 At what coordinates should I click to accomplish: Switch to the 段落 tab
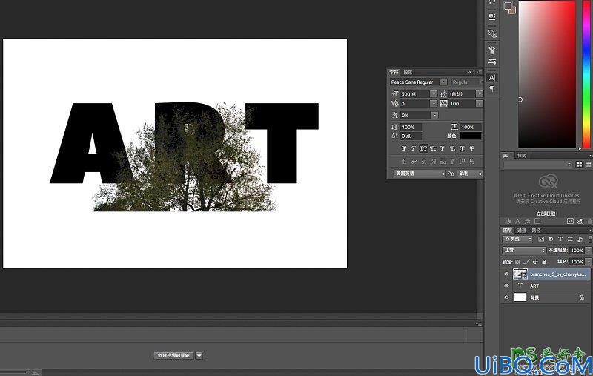[x=408, y=72]
